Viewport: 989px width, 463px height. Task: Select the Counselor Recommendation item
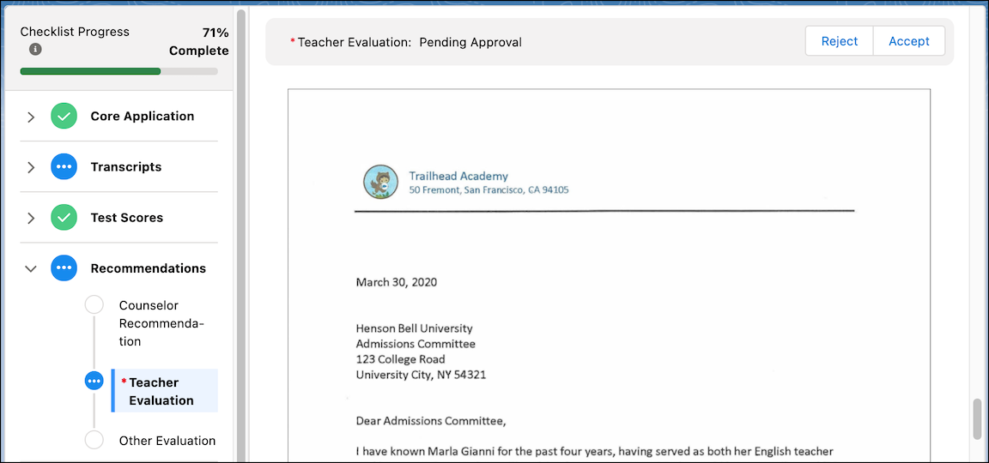149,323
